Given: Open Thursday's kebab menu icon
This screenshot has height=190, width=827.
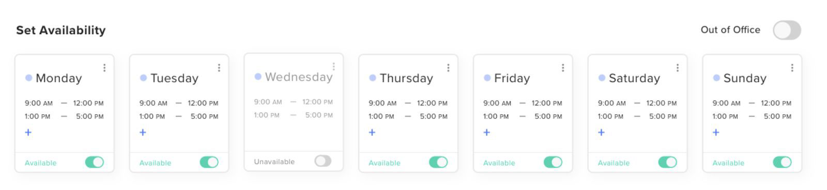Looking at the screenshot, I should click(448, 68).
